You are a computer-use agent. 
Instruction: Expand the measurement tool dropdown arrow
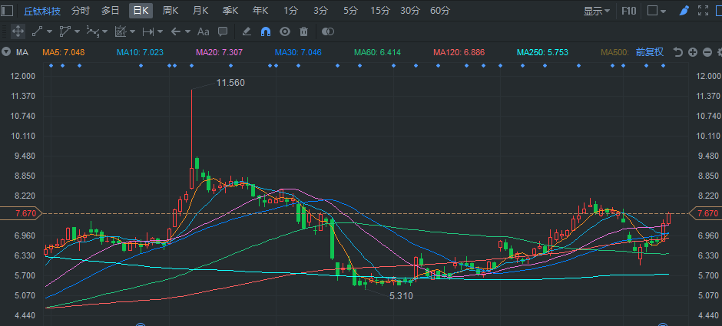click(133, 31)
